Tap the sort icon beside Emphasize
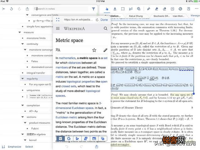The image size is (200, 150). (3, 147)
